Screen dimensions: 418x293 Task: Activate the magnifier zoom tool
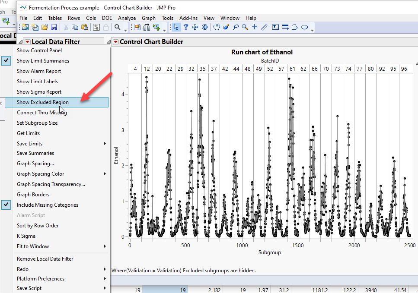pyautogui.click(x=245, y=27)
